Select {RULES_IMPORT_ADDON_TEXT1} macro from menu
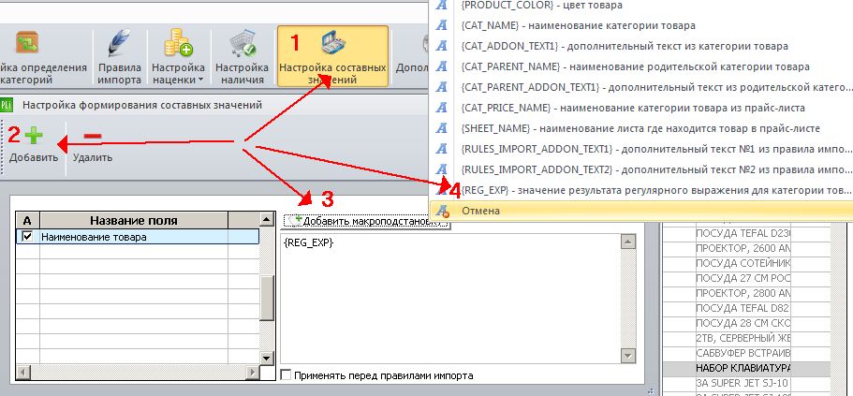The image size is (853, 396). click(x=642, y=149)
